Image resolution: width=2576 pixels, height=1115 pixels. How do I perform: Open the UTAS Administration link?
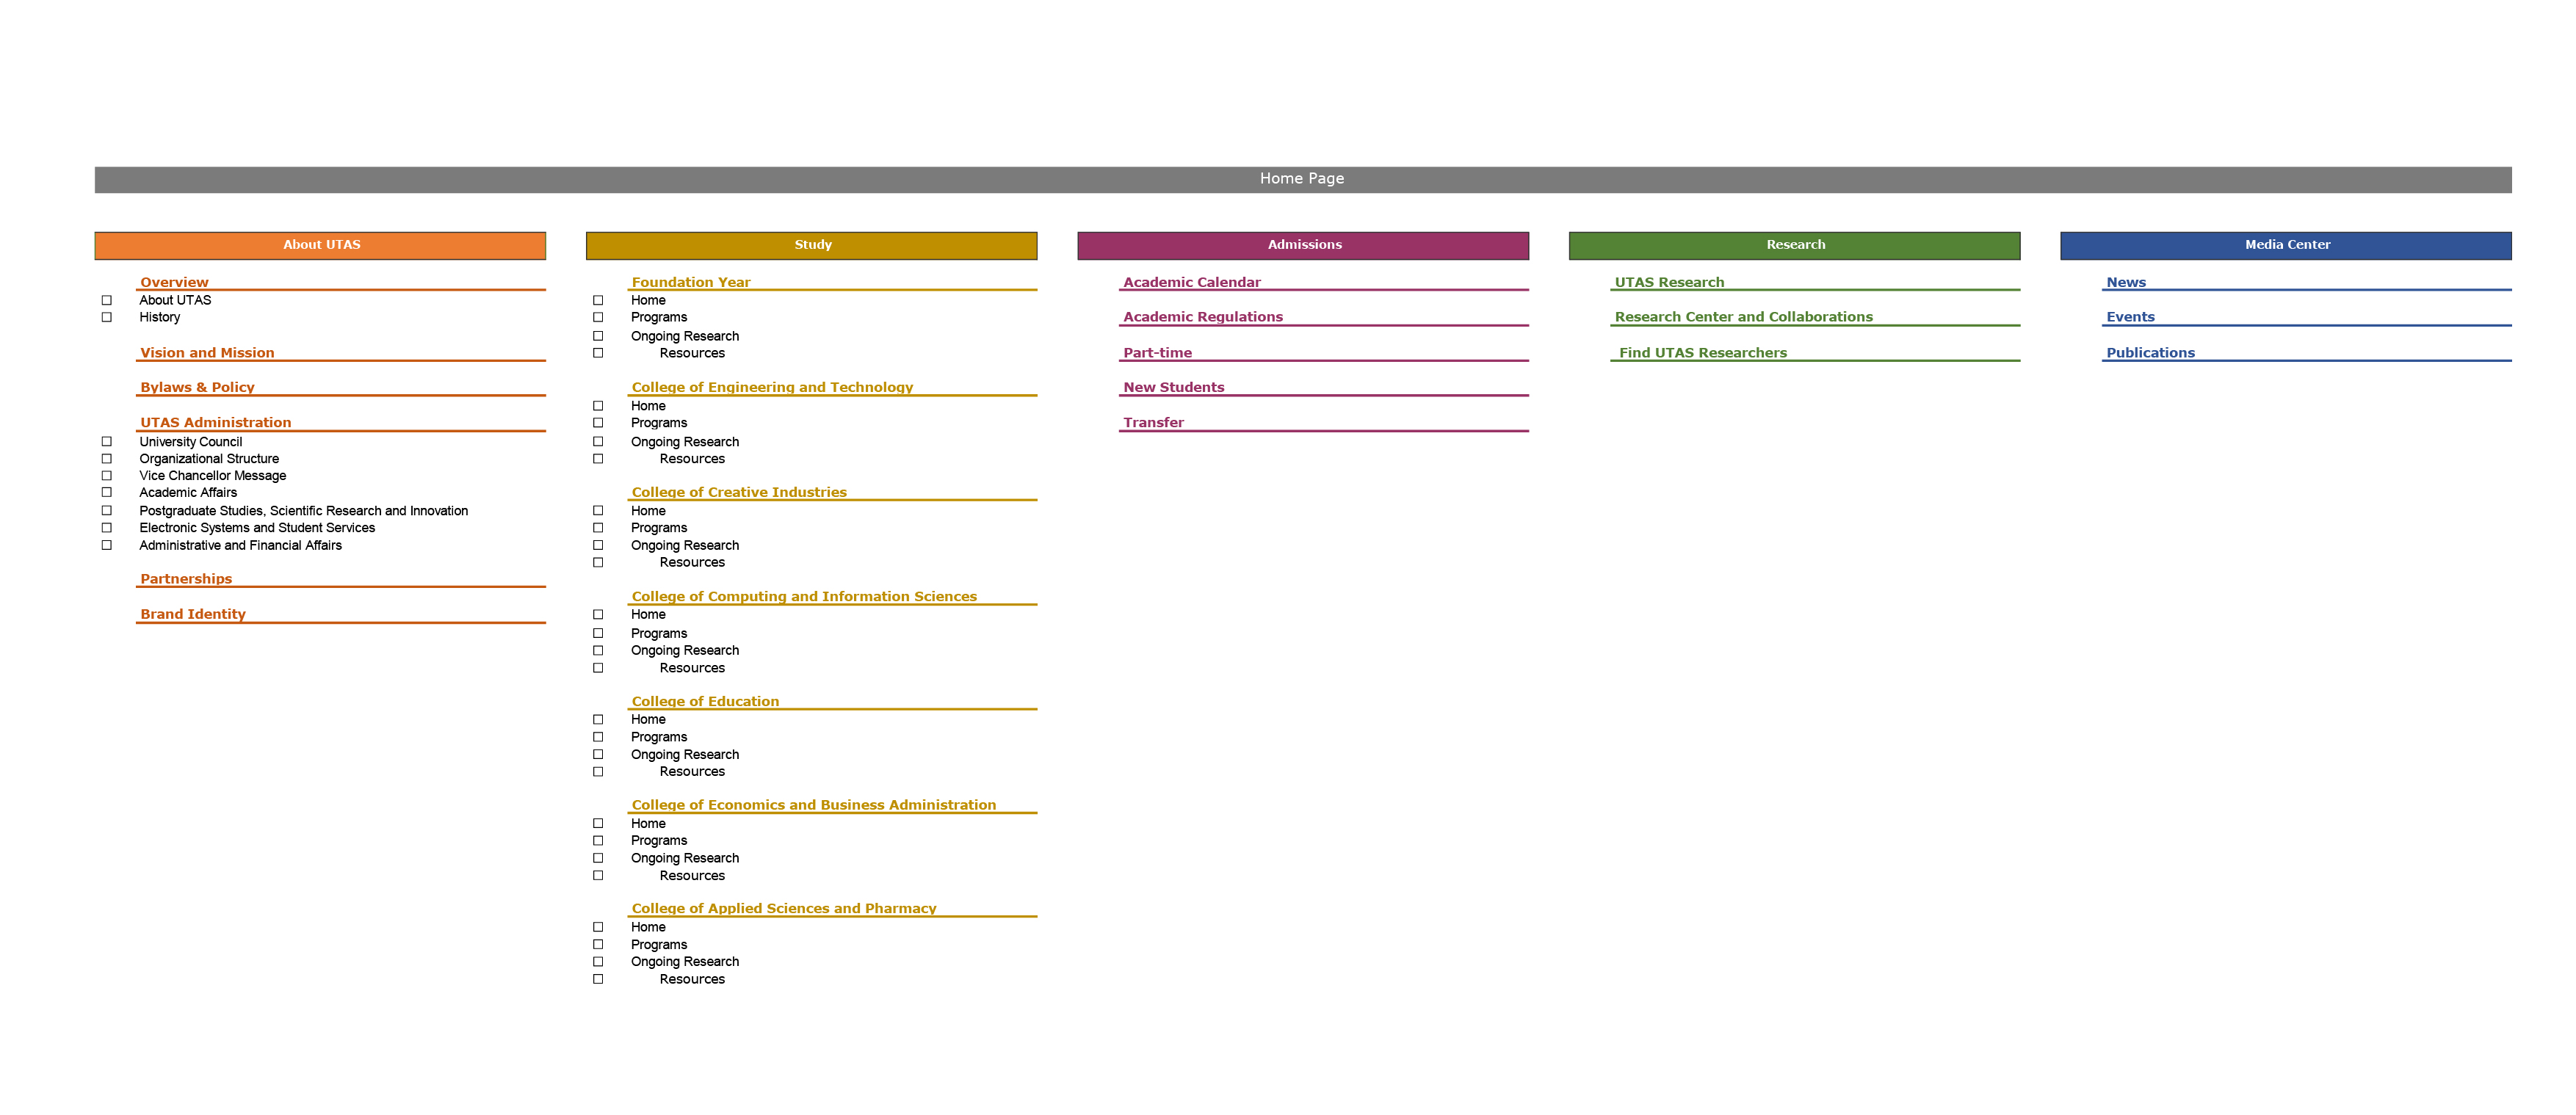pyautogui.click(x=216, y=423)
